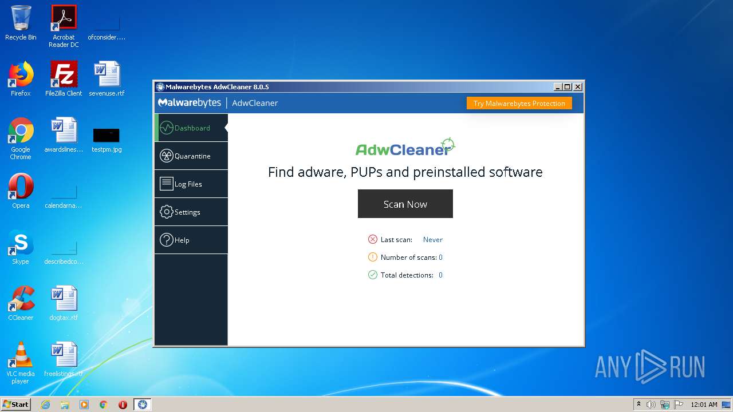Maximize the AdwCleaner window

[568, 87]
